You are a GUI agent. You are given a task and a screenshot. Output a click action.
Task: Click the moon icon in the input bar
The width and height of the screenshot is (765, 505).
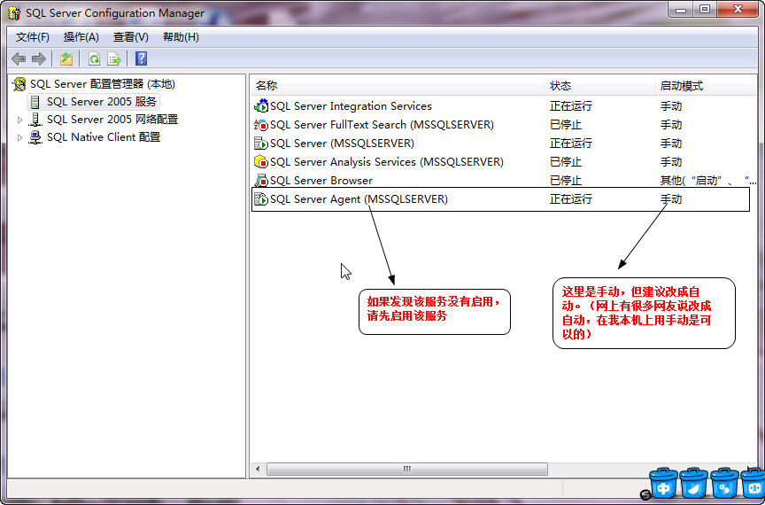[694, 484]
